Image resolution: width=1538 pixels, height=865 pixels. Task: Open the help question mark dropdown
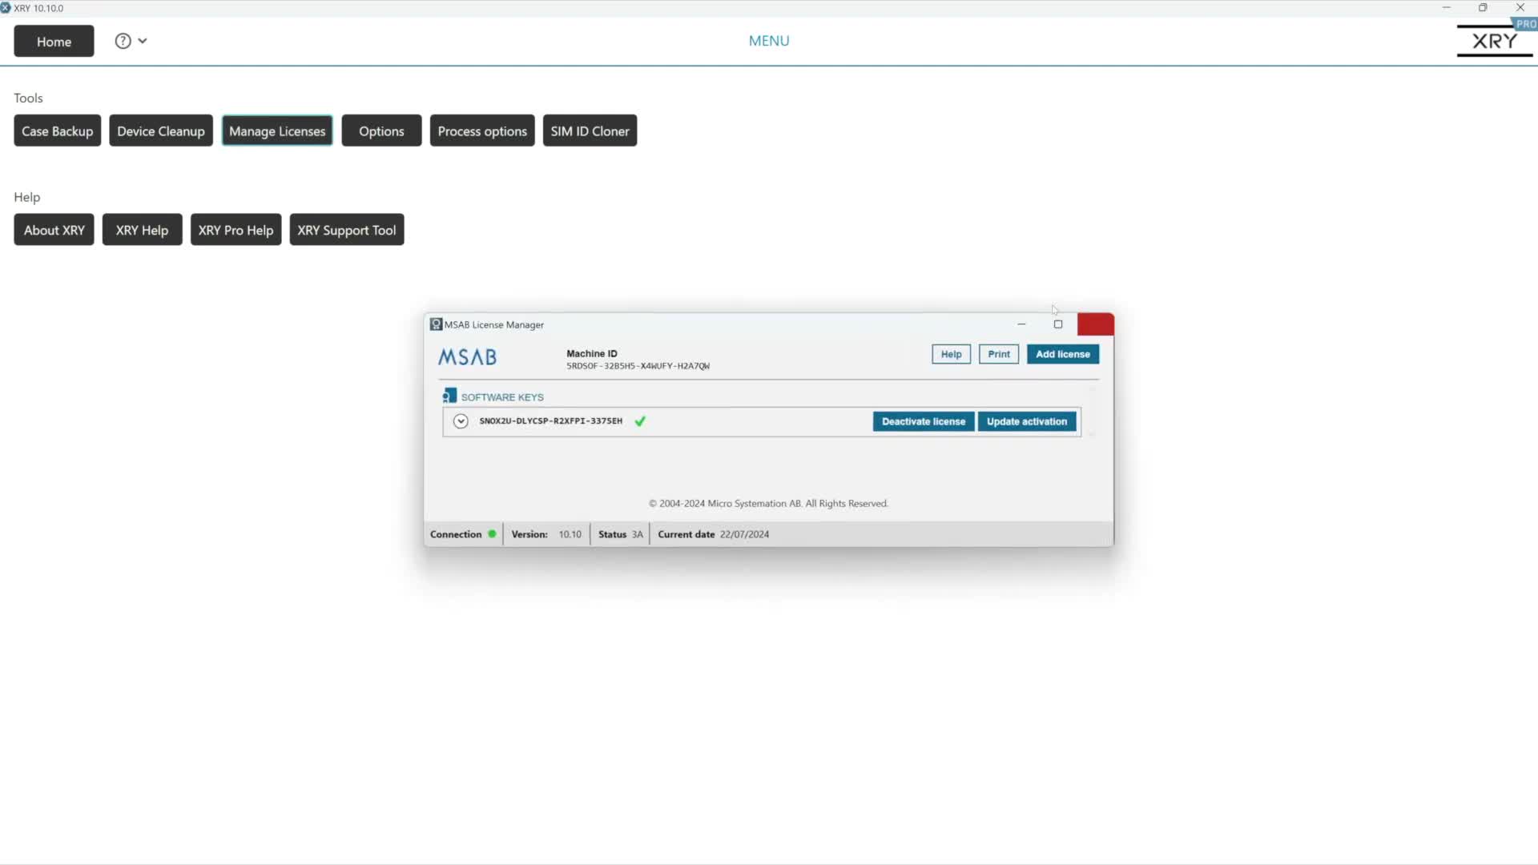tap(131, 41)
